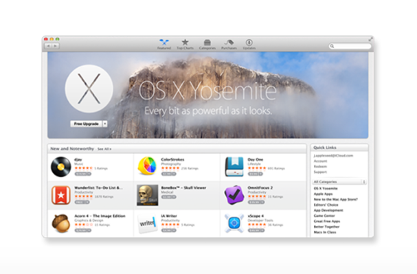Click the ColorStrokes app title
Viewport: 417px width, 274px height.
[172, 159]
